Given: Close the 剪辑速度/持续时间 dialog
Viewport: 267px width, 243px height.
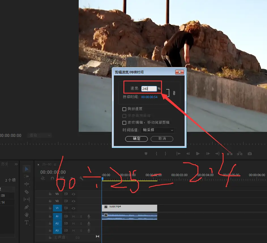Looking at the screenshot, I should 180,72.
